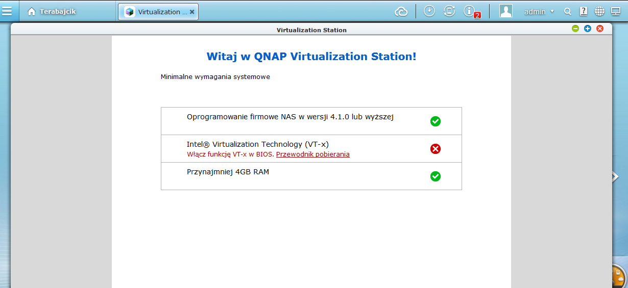Image resolution: width=628 pixels, height=288 pixels.
Task: Maximize the Virtualization Station window
Action: 588,29
